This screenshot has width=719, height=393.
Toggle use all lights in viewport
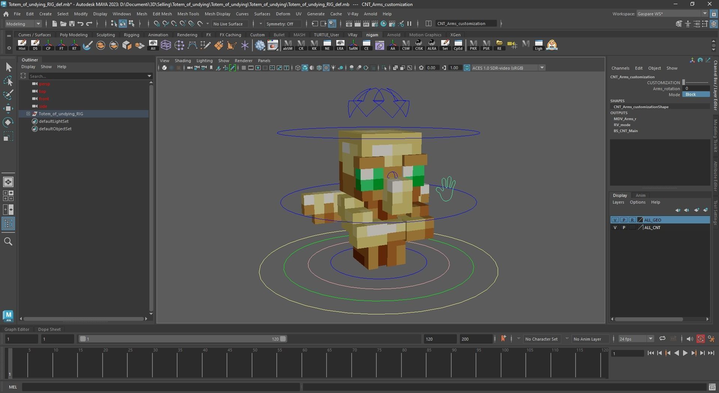click(333, 68)
